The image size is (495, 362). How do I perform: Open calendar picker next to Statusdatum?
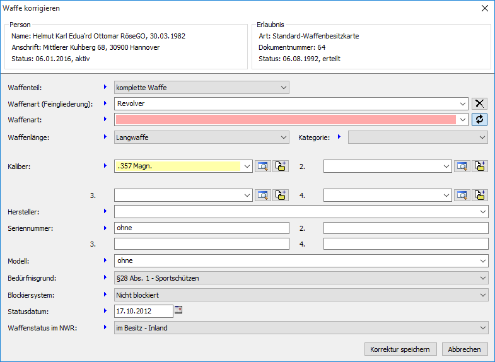tap(178, 310)
